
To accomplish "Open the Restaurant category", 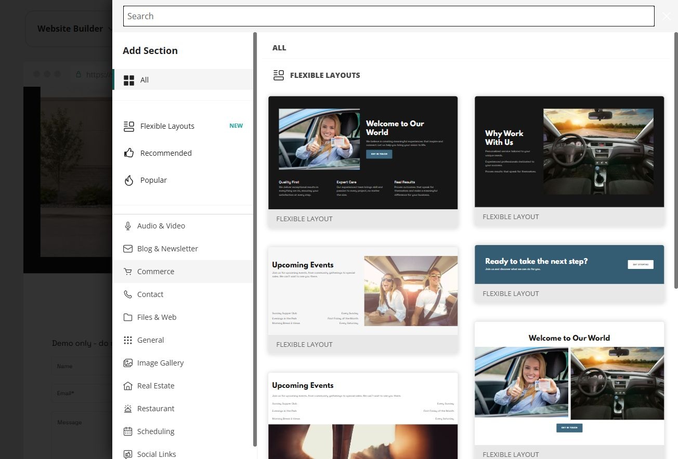I will click(x=183, y=409).
